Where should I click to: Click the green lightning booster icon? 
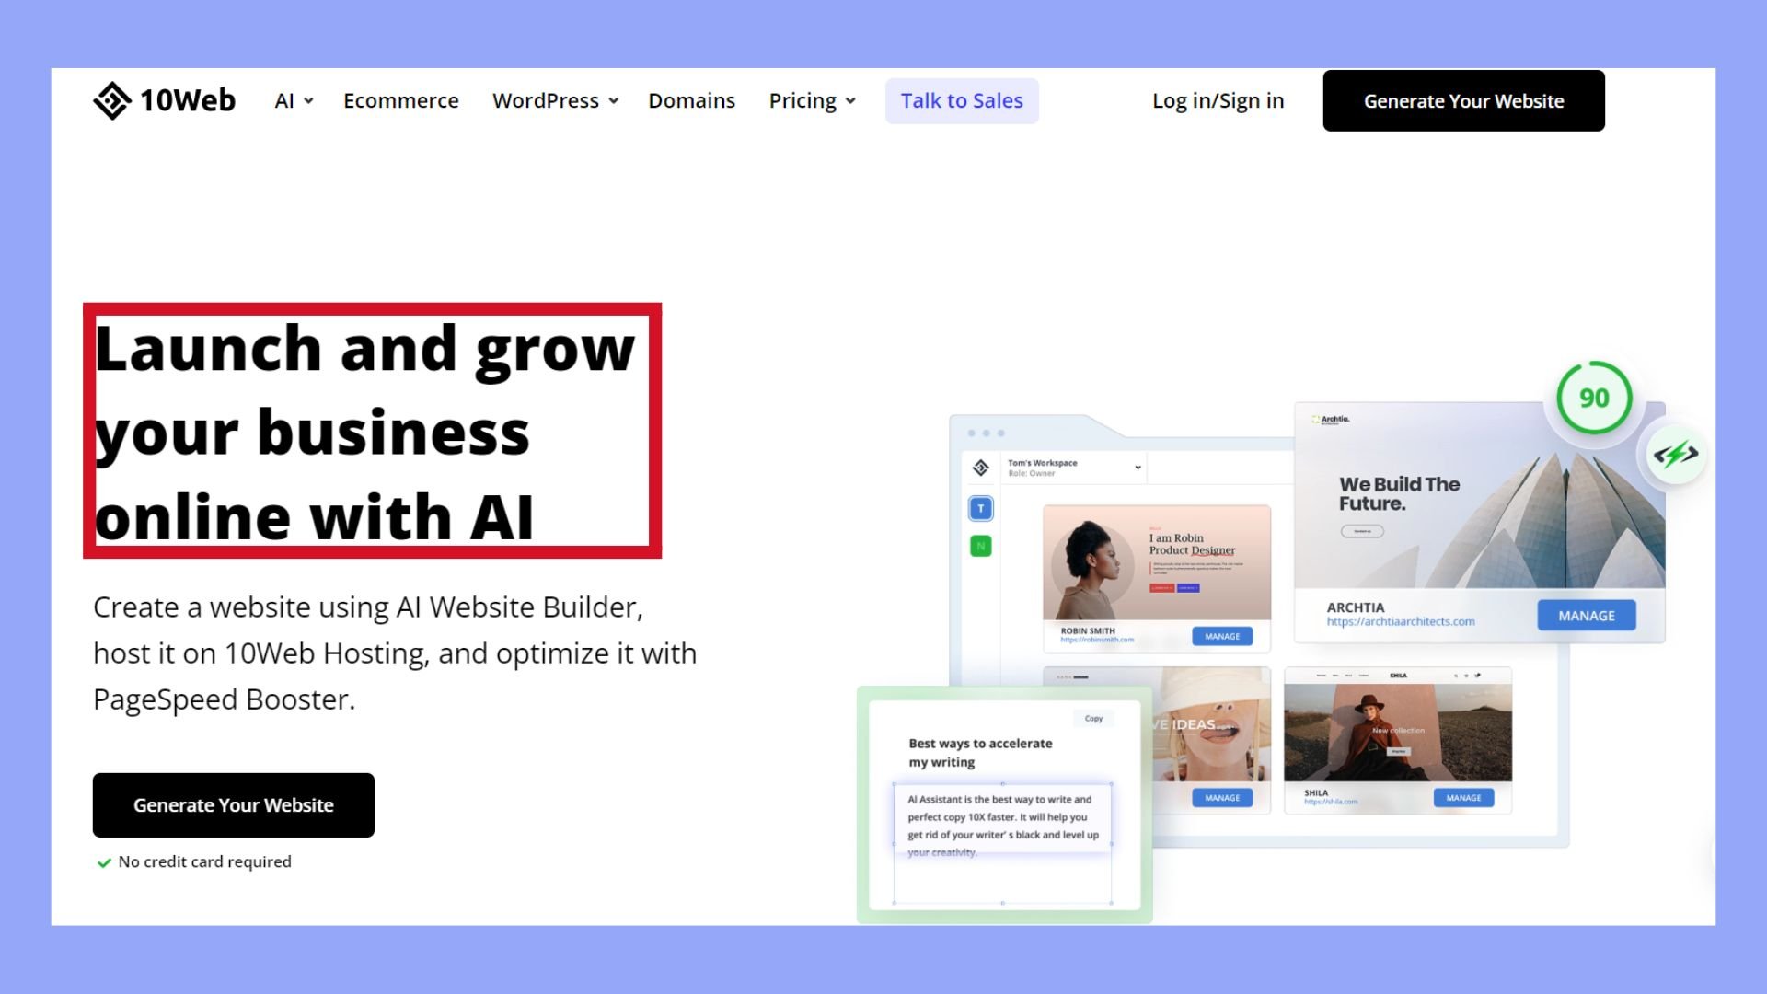(x=1675, y=454)
